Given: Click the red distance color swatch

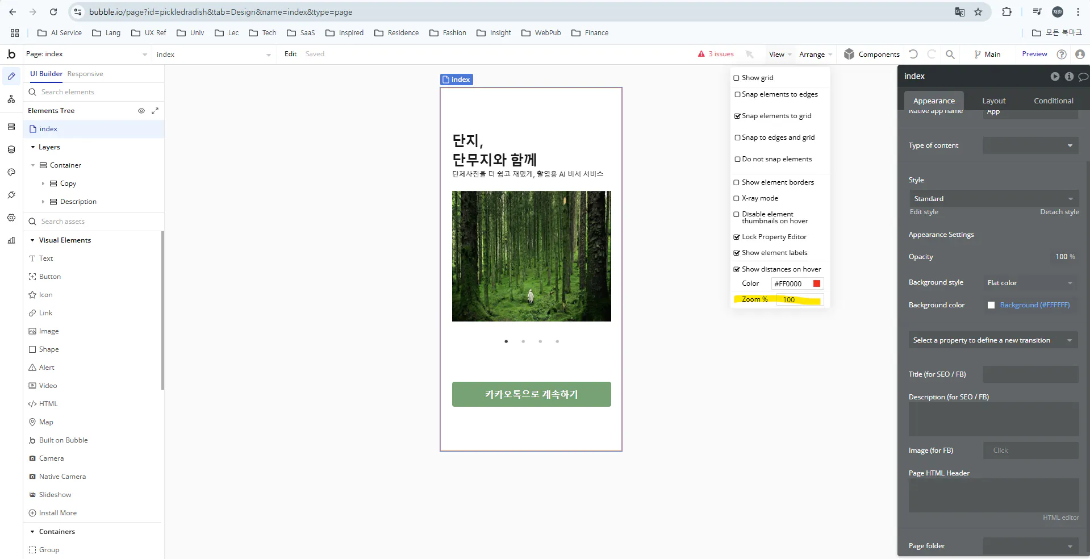Looking at the screenshot, I should click(817, 283).
